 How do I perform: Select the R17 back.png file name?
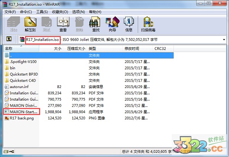point(22,118)
